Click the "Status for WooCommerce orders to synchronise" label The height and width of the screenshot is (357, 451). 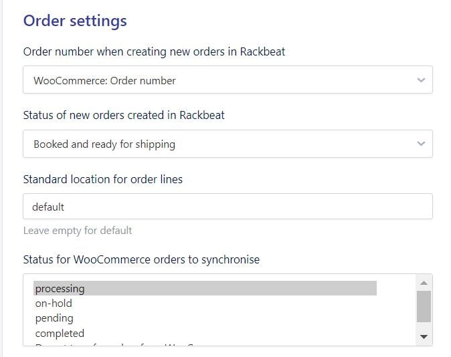click(141, 259)
